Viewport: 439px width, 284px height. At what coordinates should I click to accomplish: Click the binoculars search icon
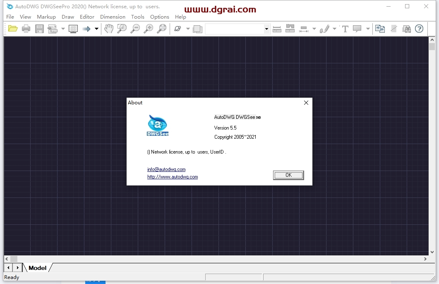(407, 29)
